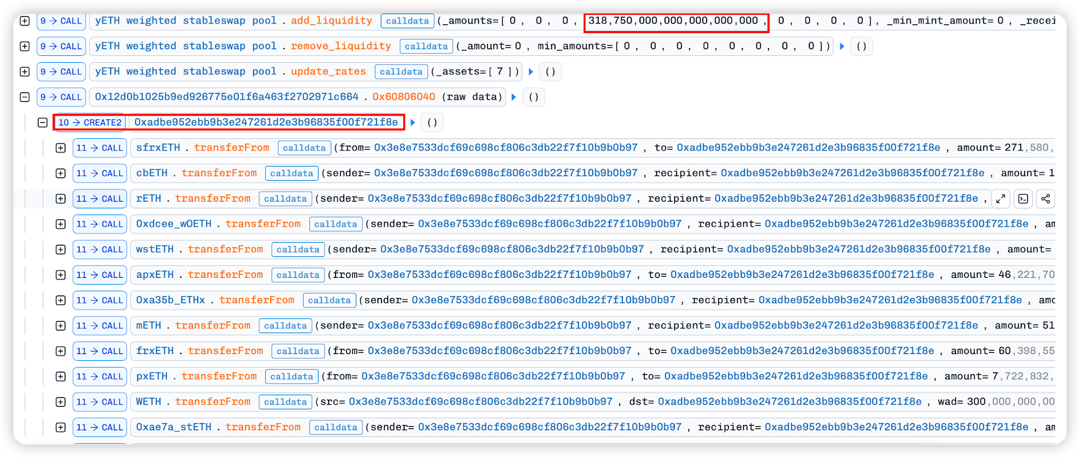The width and height of the screenshot is (1080, 458).
Task: Open the terminal debug icon on rETH row
Action: pos(1023,198)
